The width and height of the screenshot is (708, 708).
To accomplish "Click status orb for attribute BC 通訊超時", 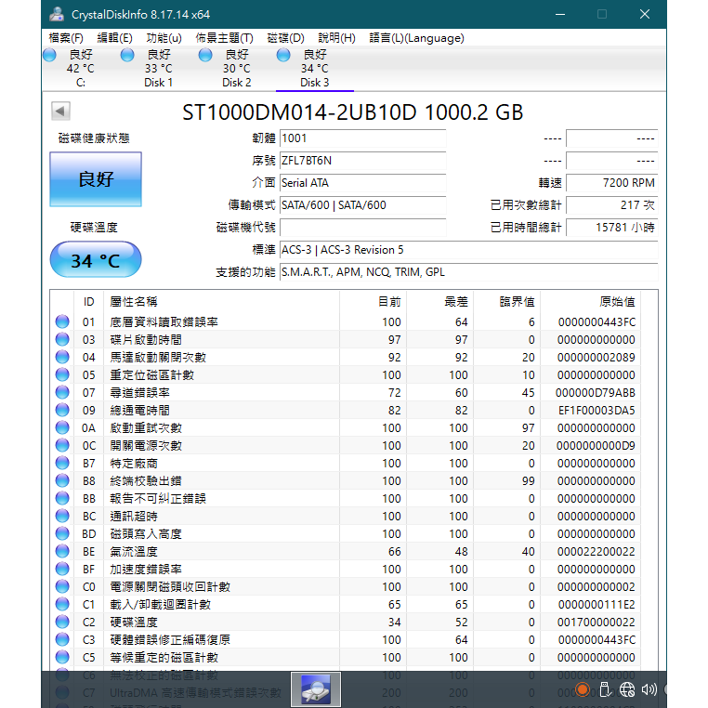I will click(62, 516).
